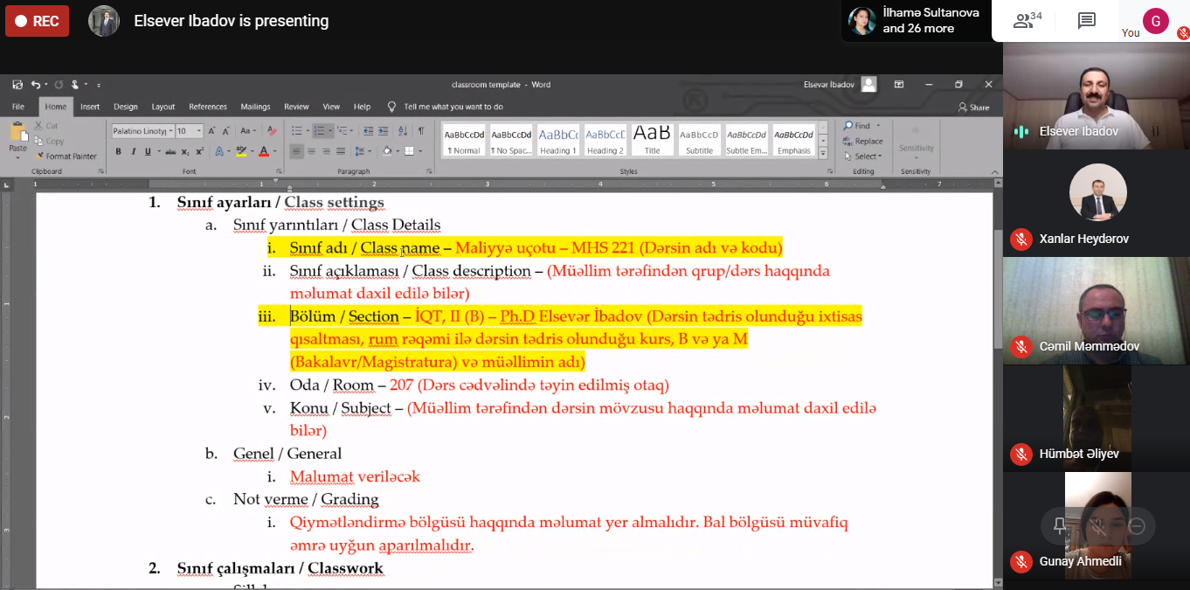Switch to the Mailings tab
Viewport: 1190px width, 590px height.
click(255, 107)
